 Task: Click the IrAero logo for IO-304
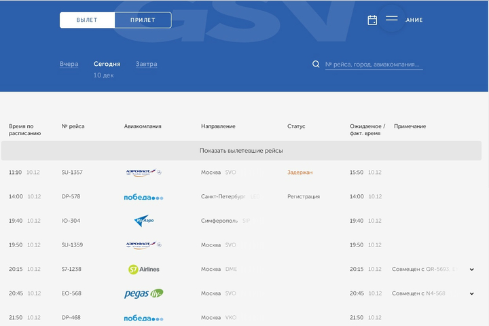[143, 221]
